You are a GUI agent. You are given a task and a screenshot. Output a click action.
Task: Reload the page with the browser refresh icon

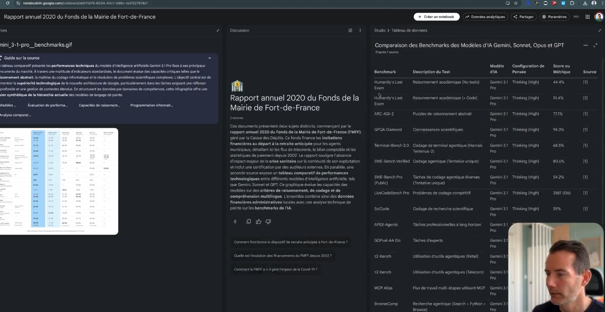[7, 3]
